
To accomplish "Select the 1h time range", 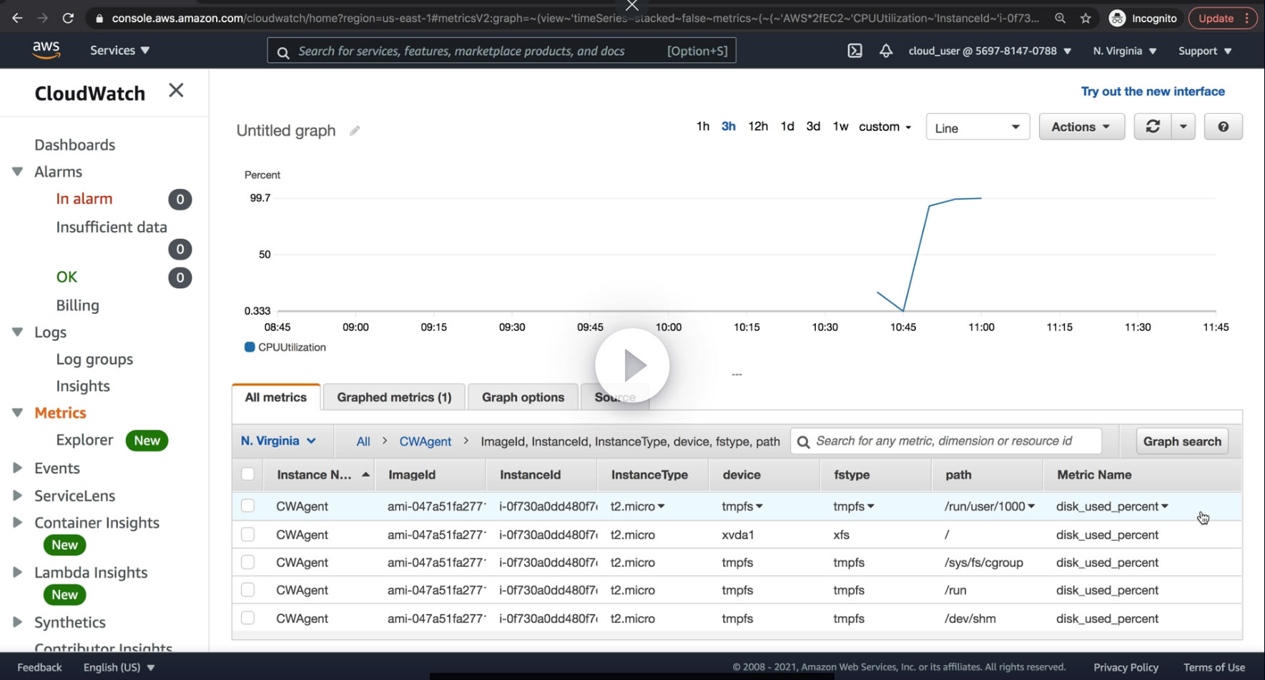I will pyautogui.click(x=703, y=127).
